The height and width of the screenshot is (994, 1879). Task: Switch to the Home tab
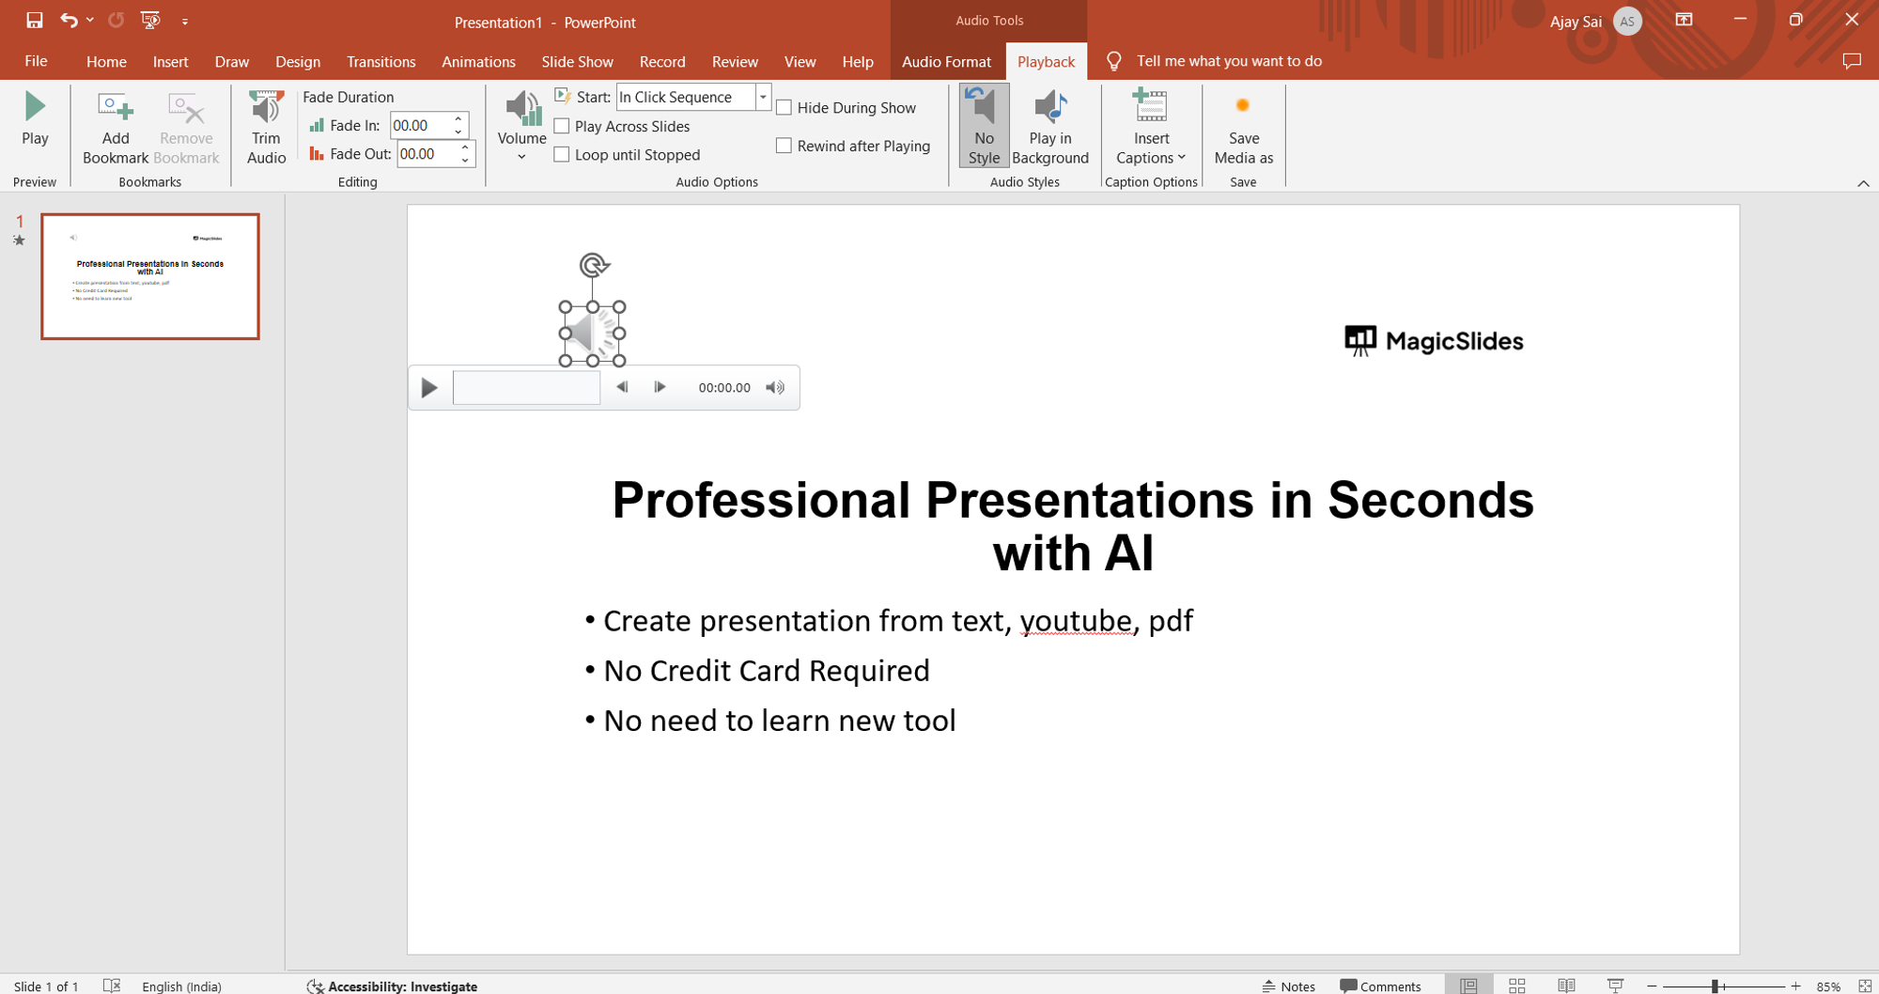[x=106, y=61]
